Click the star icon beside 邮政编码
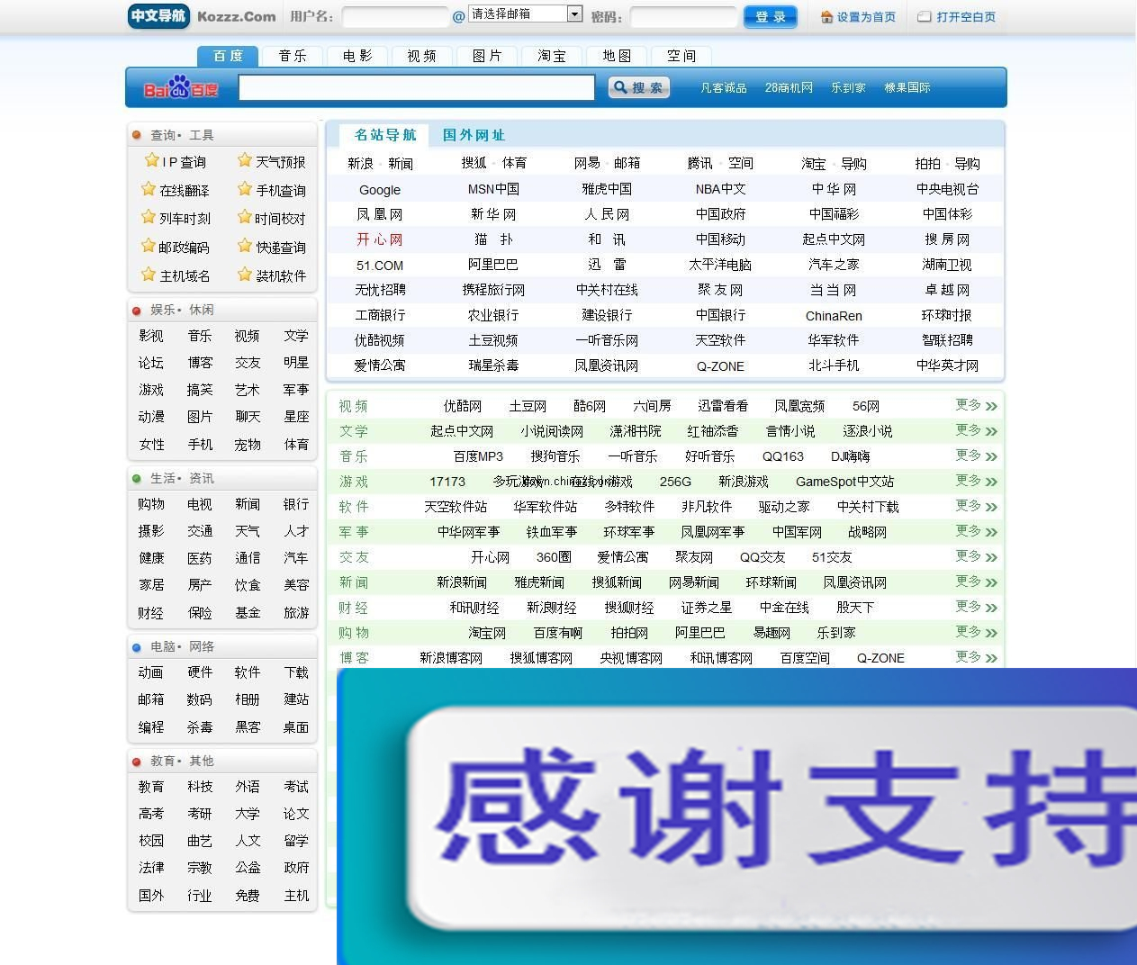This screenshot has width=1137, height=965. click(149, 246)
